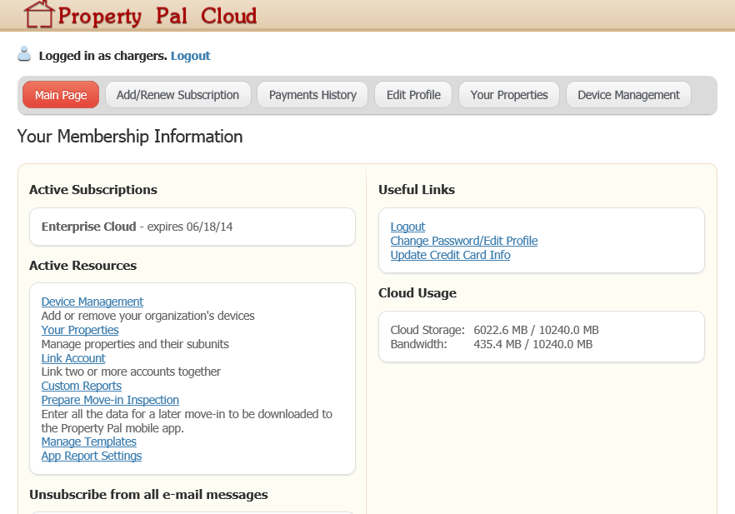Follow Your Properties link under Active Resources
Image resolution: width=735 pixels, height=514 pixels.
click(x=80, y=330)
